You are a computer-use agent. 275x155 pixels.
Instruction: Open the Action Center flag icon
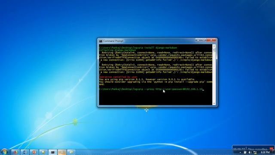[245, 152]
